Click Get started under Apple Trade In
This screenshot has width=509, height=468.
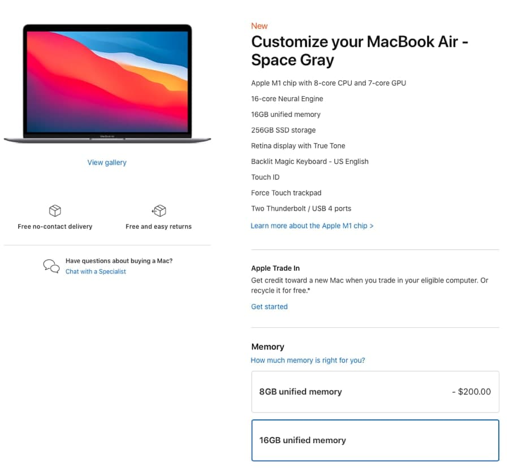point(269,306)
